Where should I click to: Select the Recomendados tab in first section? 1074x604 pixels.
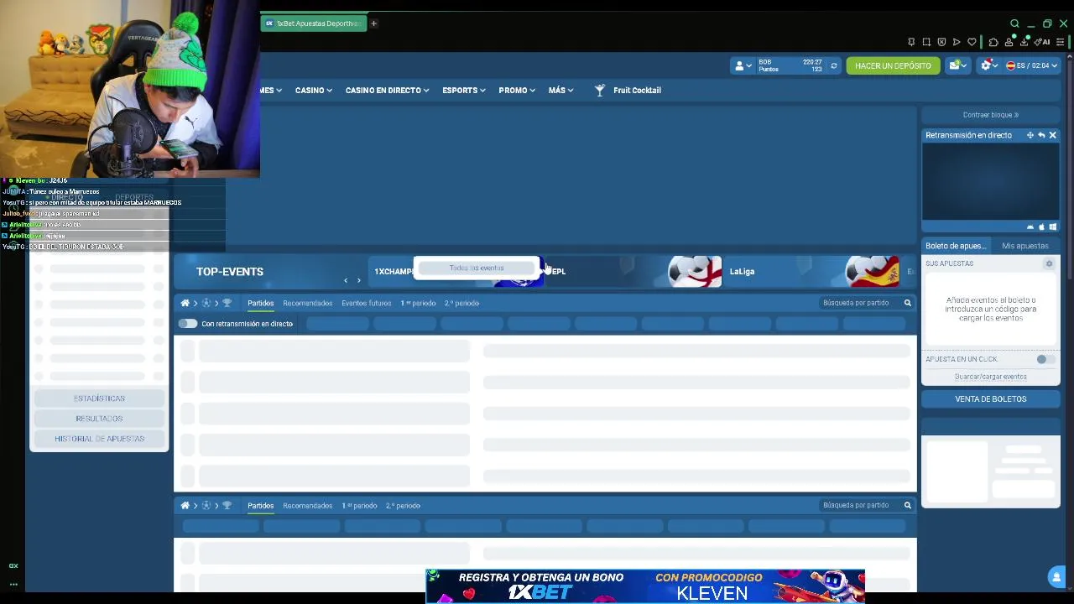click(x=307, y=303)
